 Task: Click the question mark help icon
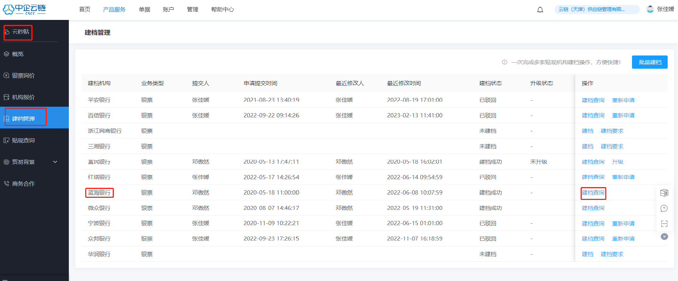pyautogui.click(x=664, y=208)
